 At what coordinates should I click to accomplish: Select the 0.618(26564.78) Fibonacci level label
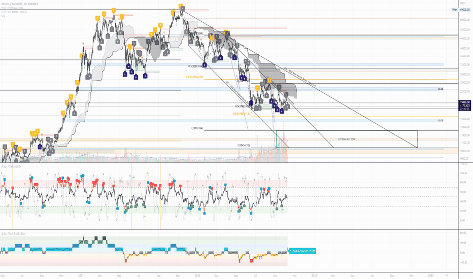194,77
